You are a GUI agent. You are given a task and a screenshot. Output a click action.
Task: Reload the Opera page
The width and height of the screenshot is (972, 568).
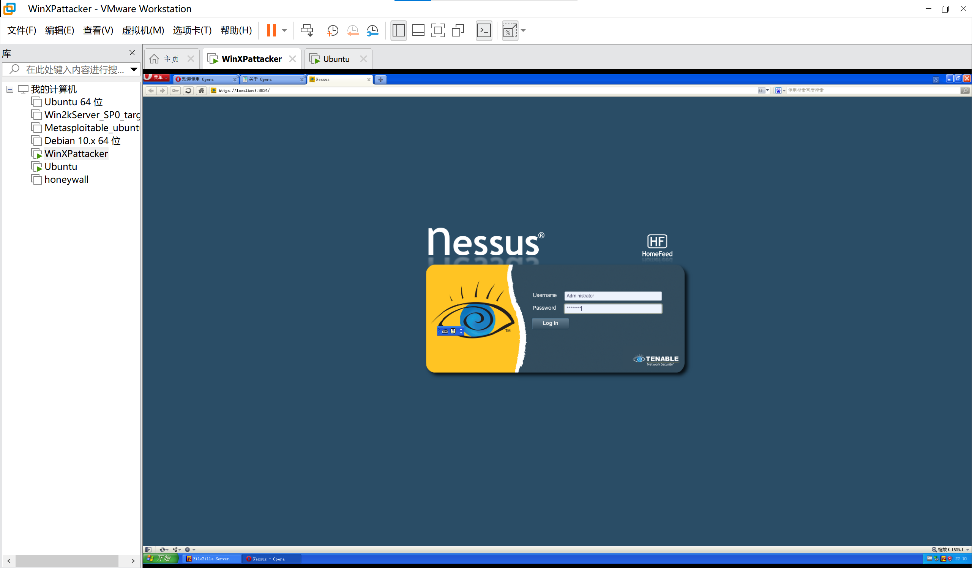(188, 90)
